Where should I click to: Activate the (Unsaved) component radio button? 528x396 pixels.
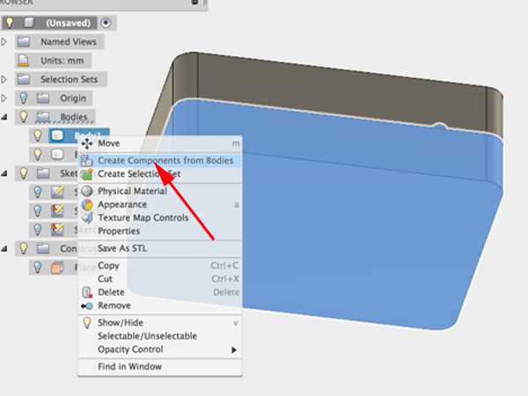click(x=106, y=23)
